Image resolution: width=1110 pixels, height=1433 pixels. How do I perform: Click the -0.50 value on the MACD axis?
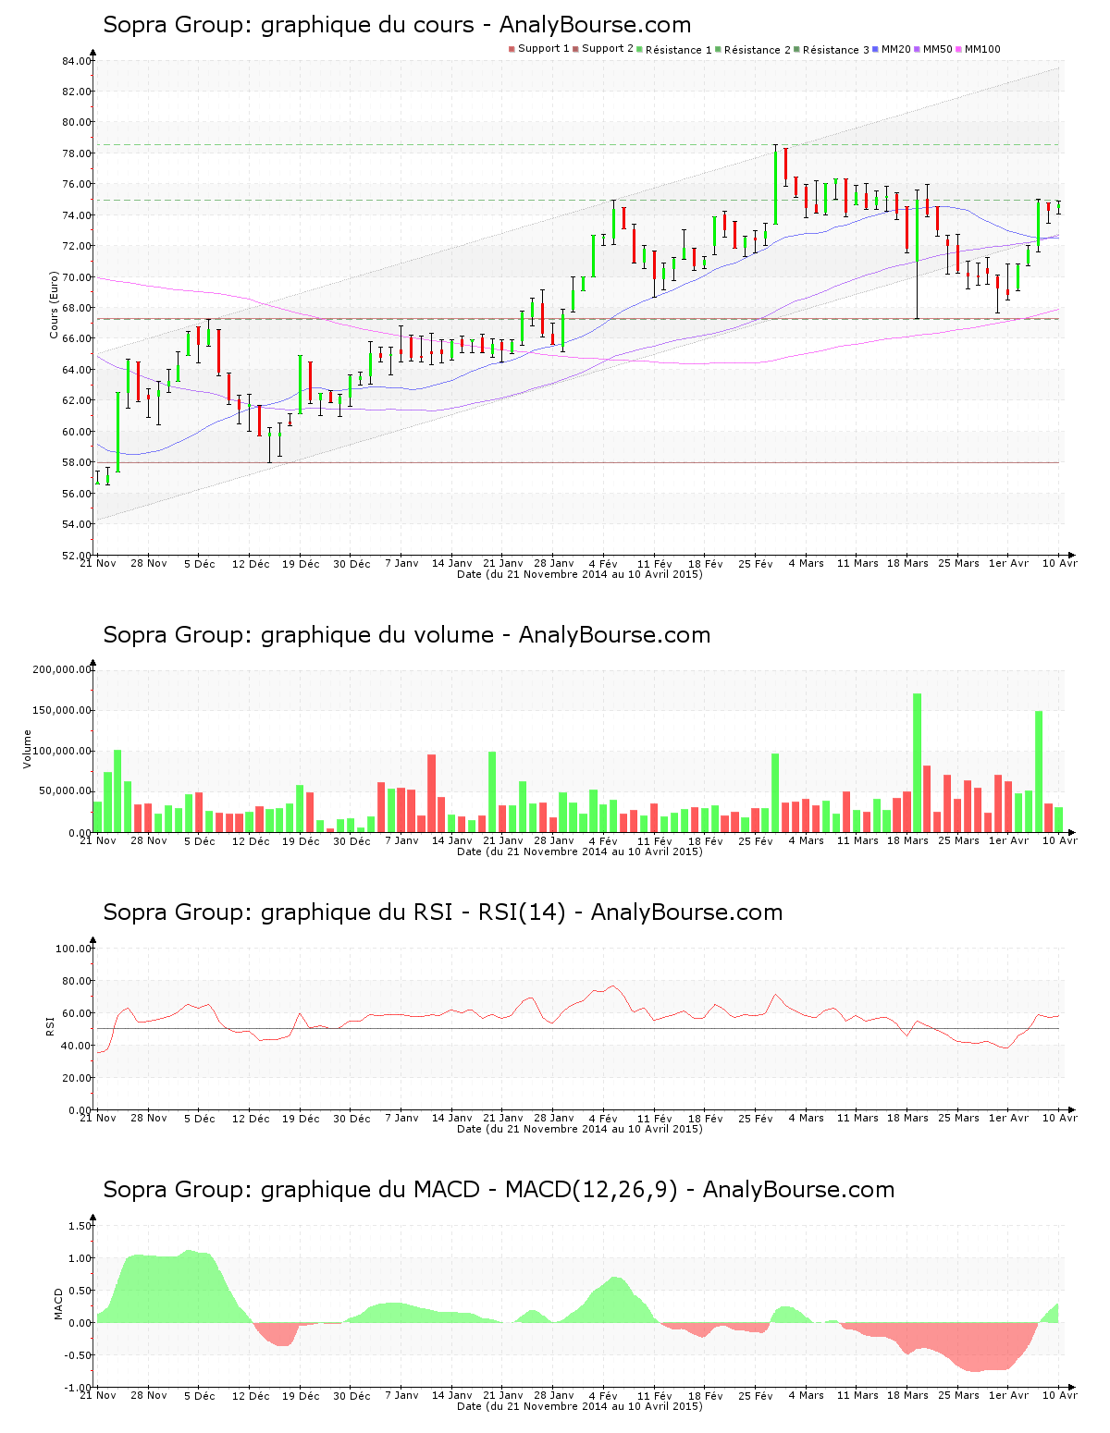(x=79, y=1355)
